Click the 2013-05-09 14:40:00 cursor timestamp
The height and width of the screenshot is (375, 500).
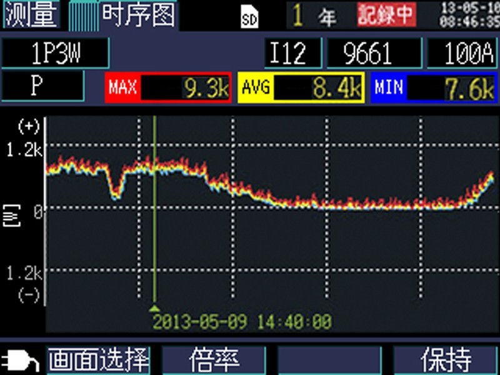(x=242, y=322)
